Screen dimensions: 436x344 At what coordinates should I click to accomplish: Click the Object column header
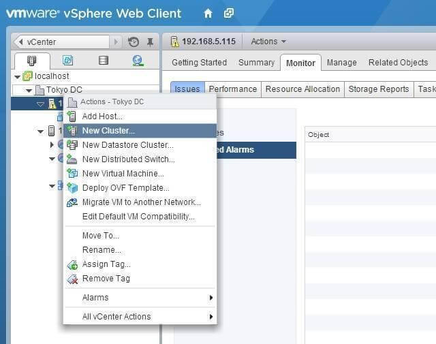pos(318,135)
